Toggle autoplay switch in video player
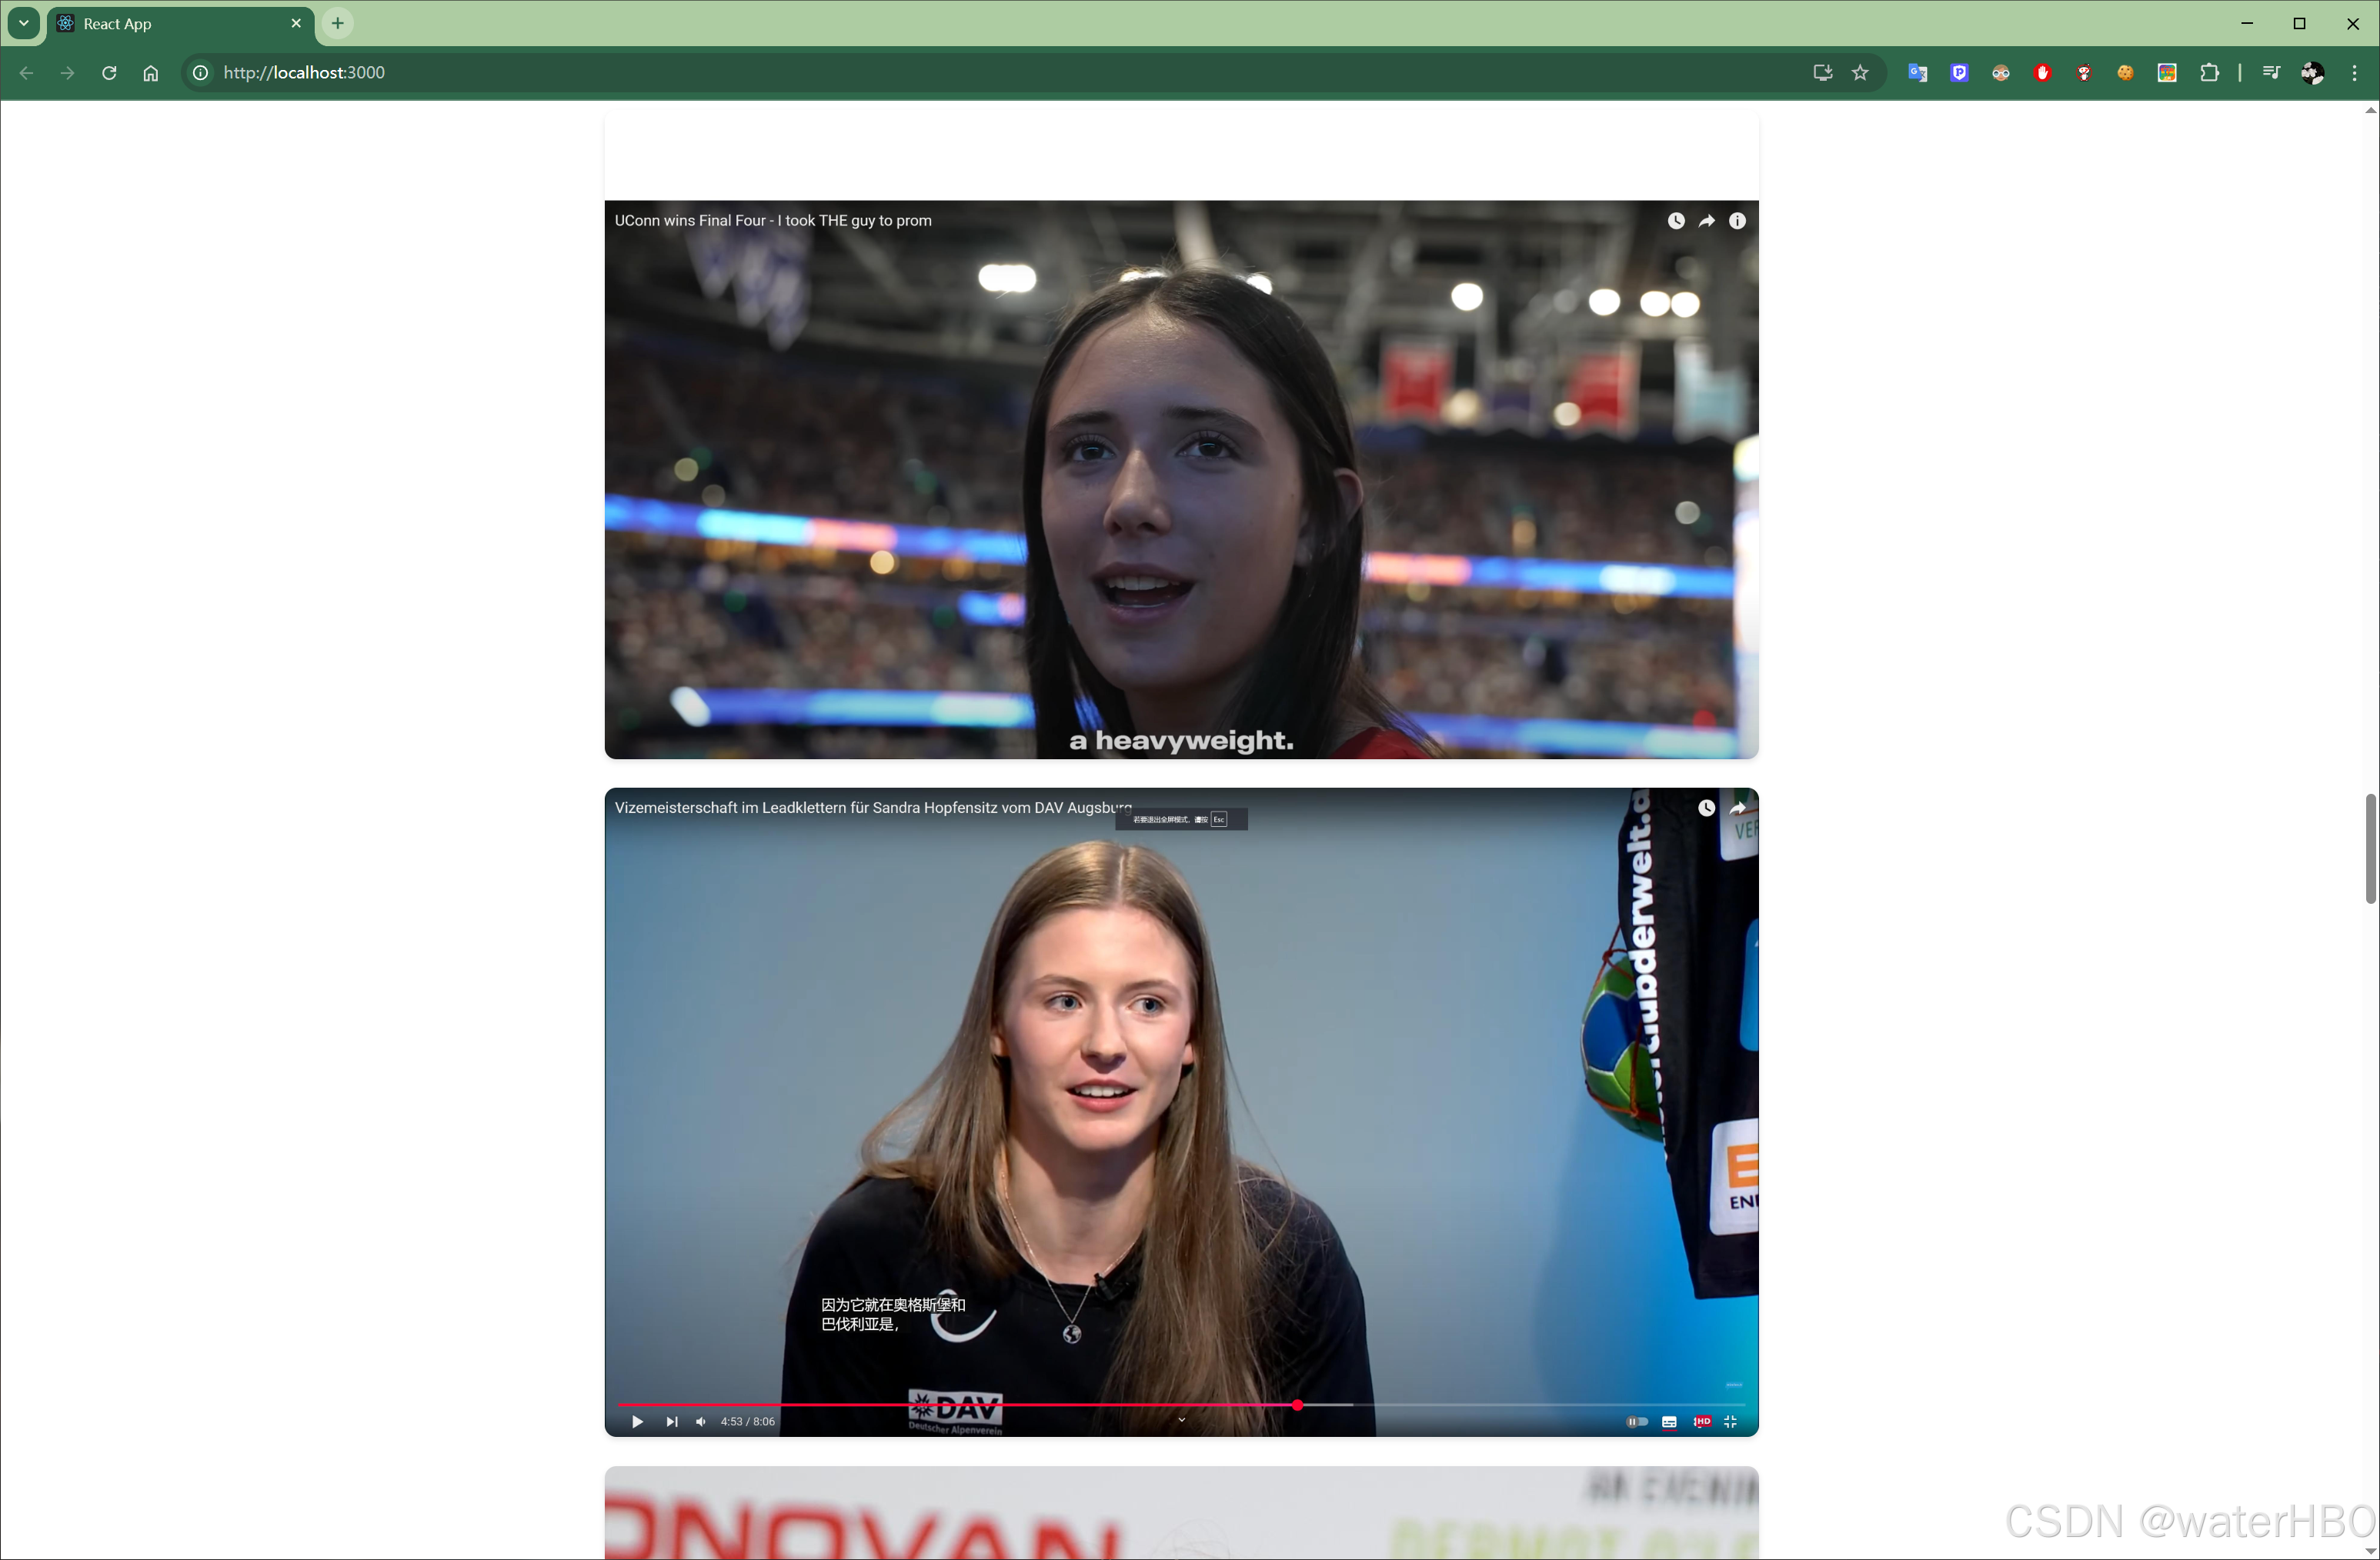 1637,1421
